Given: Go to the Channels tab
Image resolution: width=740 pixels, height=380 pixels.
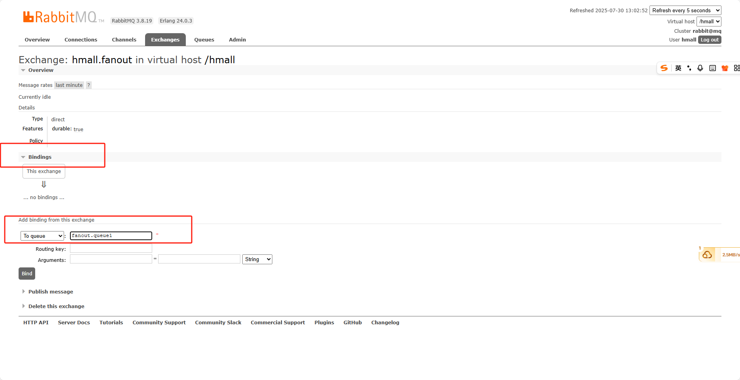Looking at the screenshot, I should 124,40.
